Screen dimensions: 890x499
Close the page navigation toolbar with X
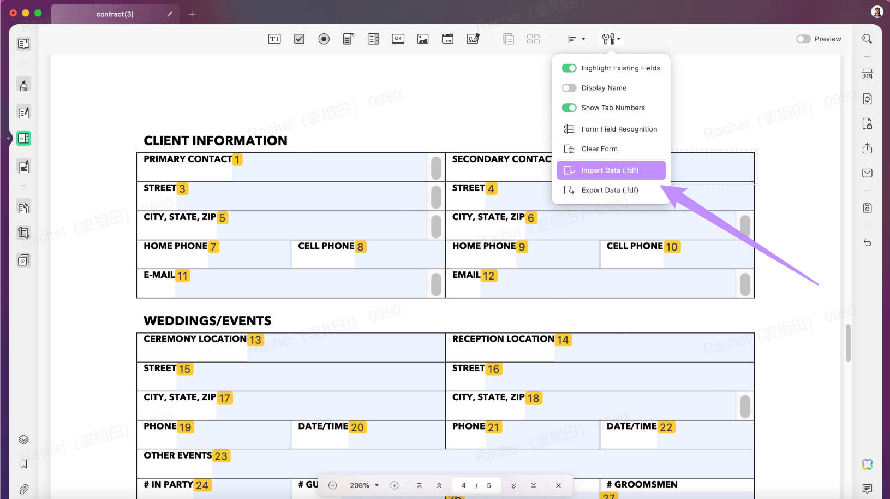click(x=558, y=485)
